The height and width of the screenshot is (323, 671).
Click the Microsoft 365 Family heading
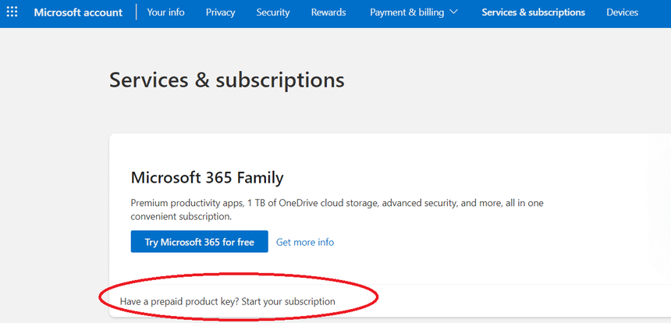point(207,177)
